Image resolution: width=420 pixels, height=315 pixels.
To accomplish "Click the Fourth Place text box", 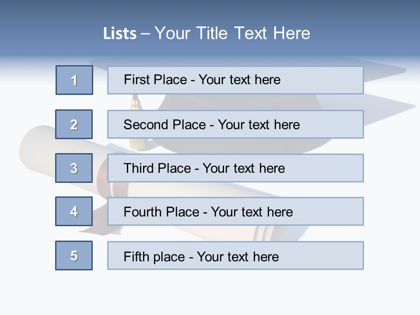I will click(235, 211).
